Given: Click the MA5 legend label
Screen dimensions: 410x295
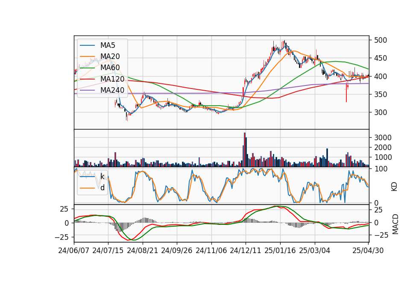Looking at the screenshot, I should point(108,45).
